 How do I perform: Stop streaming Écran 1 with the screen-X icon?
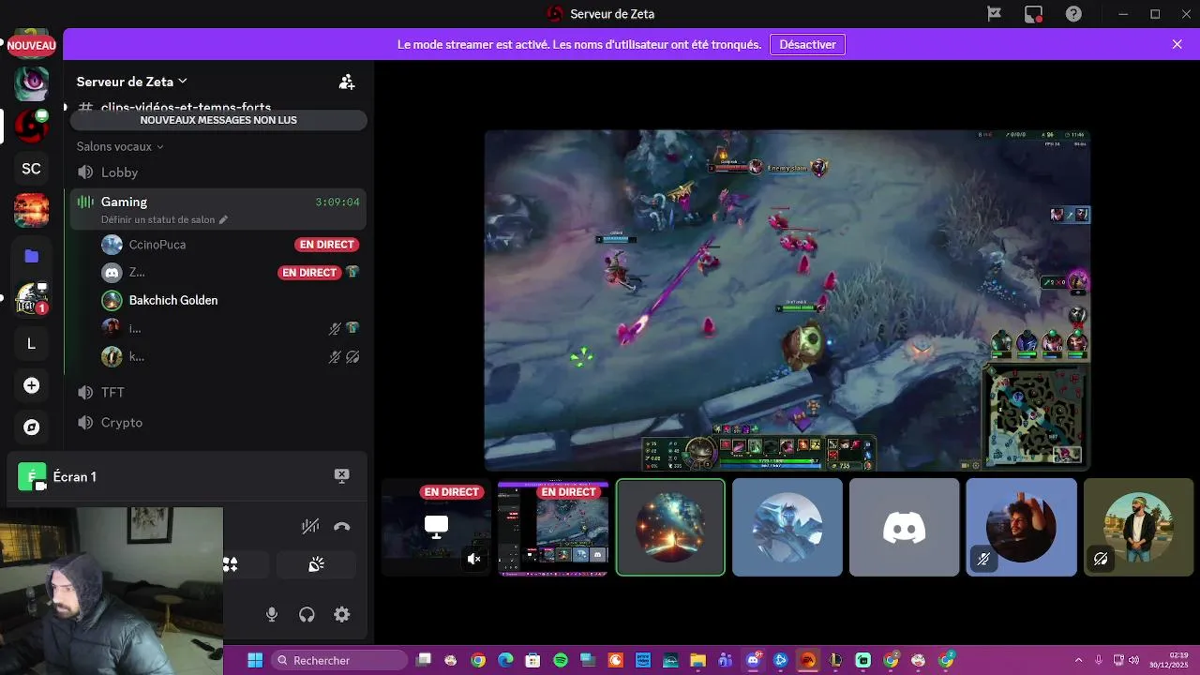point(342,476)
